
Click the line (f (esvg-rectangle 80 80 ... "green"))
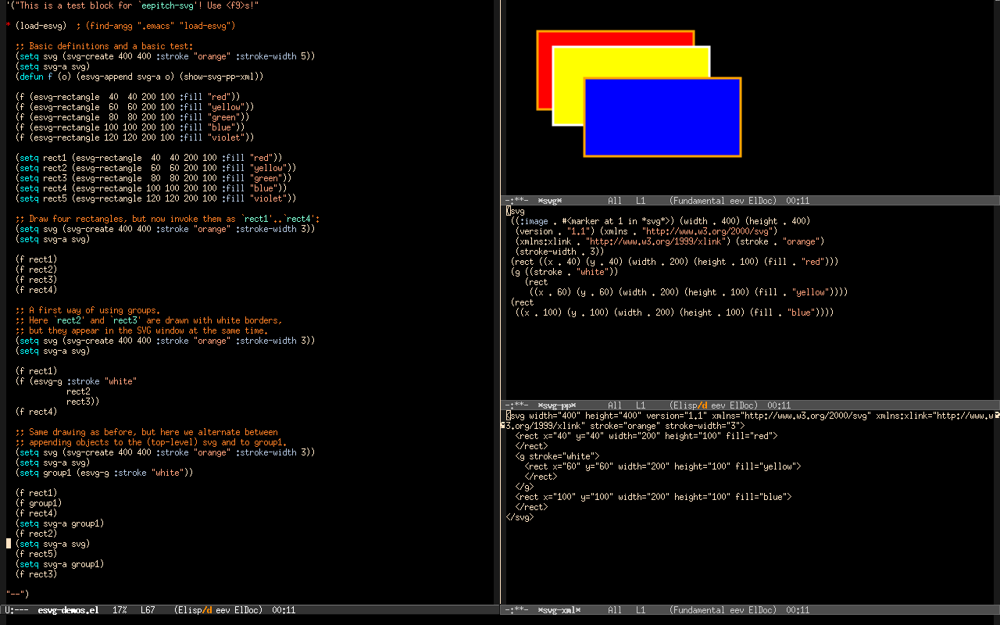pos(133,117)
